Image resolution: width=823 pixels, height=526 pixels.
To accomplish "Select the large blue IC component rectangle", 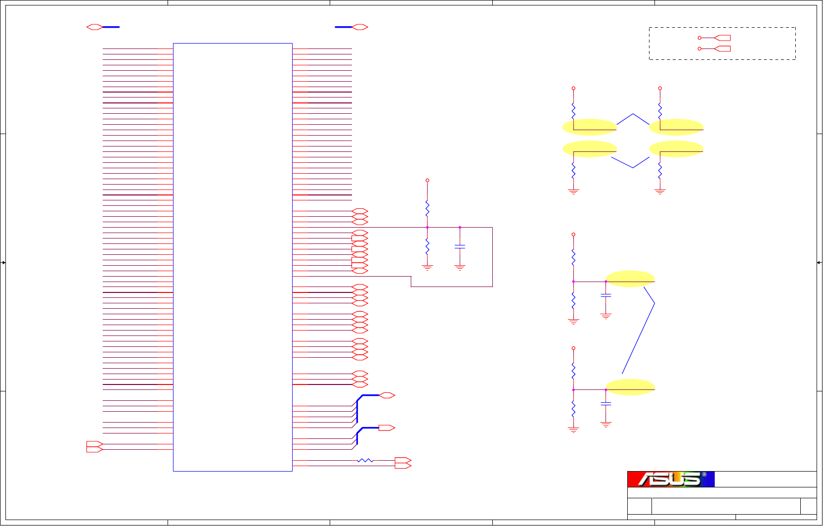I will [233, 257].
